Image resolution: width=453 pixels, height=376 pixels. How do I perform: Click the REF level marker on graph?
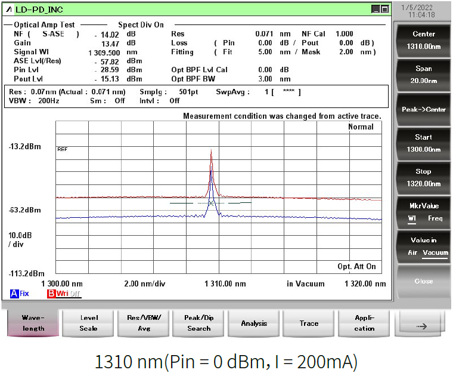point(62,149)
